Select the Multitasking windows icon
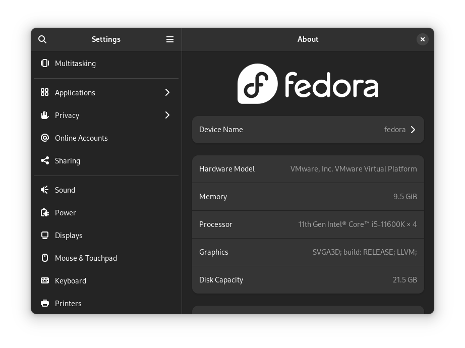465x348 pixels. pyautogui.click(x=45, y=64)
